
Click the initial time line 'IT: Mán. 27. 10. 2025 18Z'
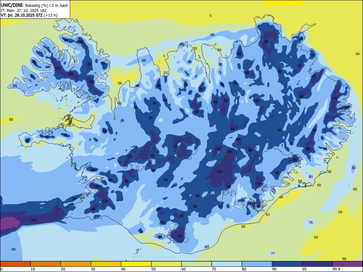point(24,11)
